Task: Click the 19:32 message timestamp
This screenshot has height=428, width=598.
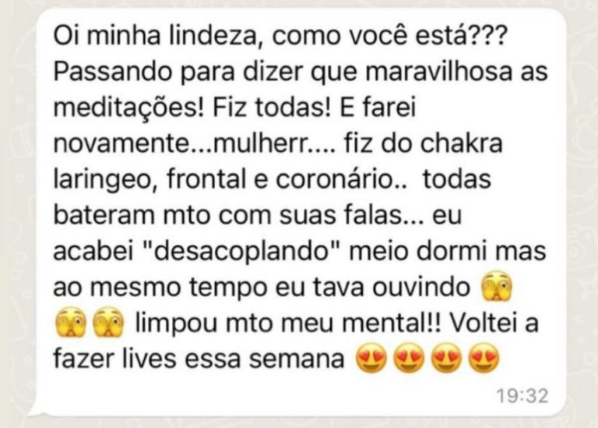Action: click(522, 396)
